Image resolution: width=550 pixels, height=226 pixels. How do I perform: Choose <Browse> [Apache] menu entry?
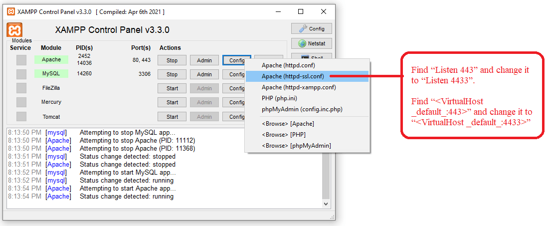(x=307, y=124)
